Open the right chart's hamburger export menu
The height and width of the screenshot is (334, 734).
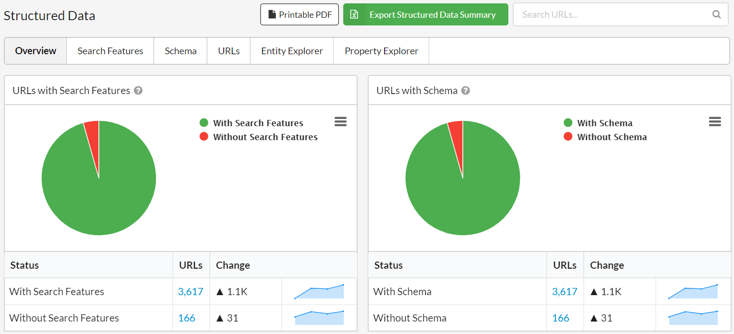[715, 121]
